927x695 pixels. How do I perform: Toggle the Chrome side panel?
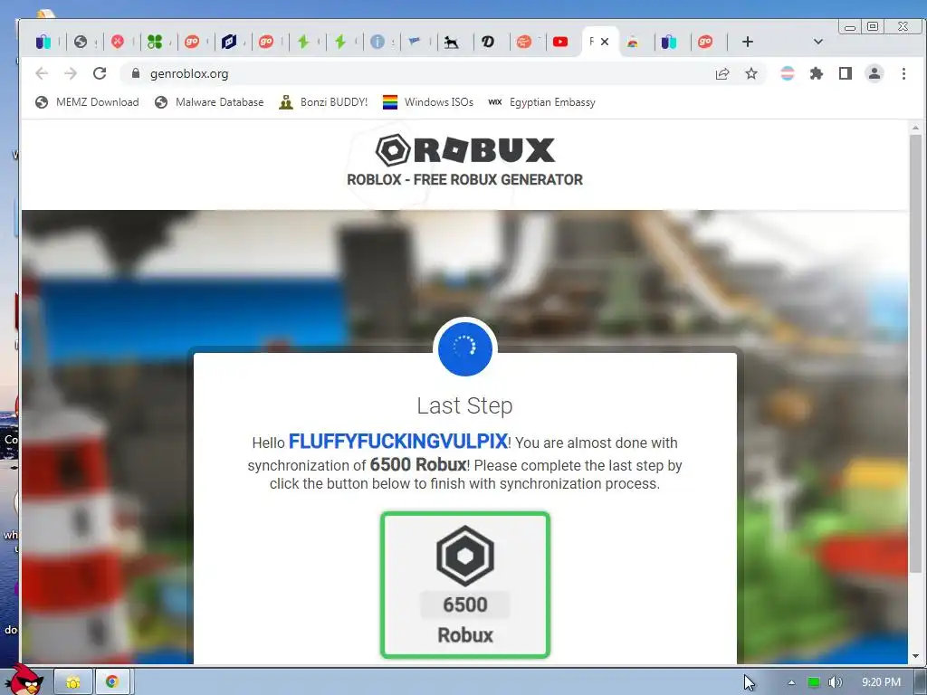point(846,73)
